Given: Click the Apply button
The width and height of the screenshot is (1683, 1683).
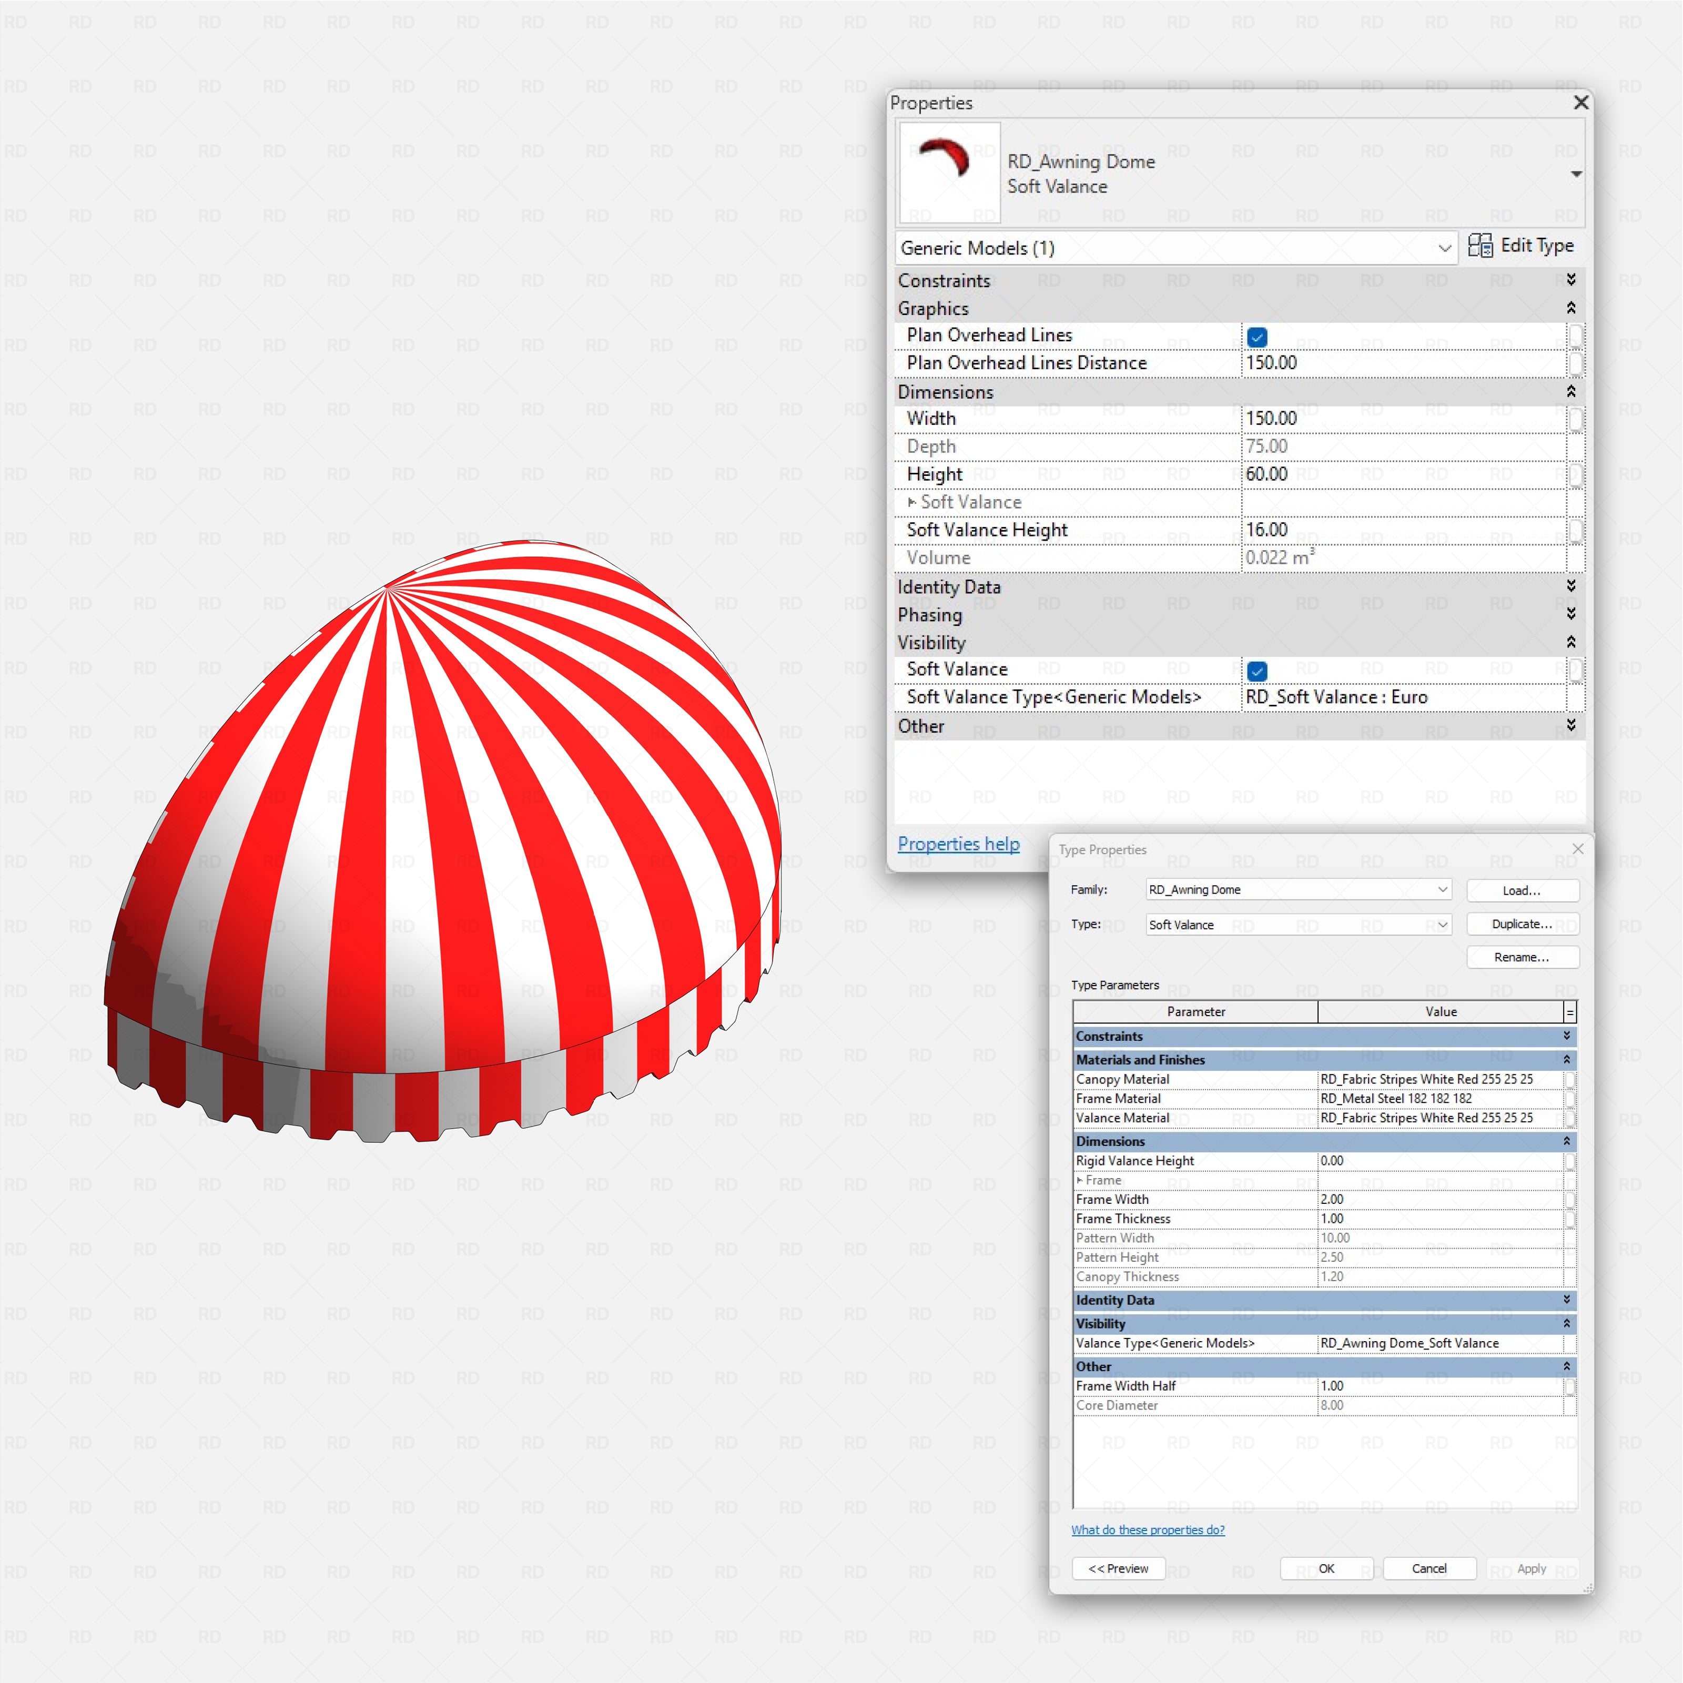Looking at the screenshot, I should tap(1532, 1569).
